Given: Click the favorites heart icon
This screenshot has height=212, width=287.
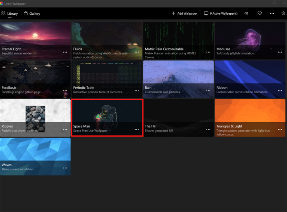Looking at the screenshot, I should [x=259, y=13].
